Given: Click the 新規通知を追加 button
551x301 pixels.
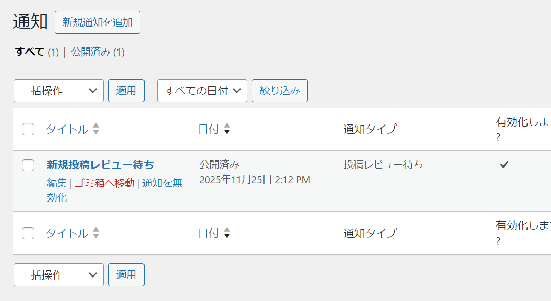Looking at the screenshot, I should pyautogui.click(x=98, y=22).
